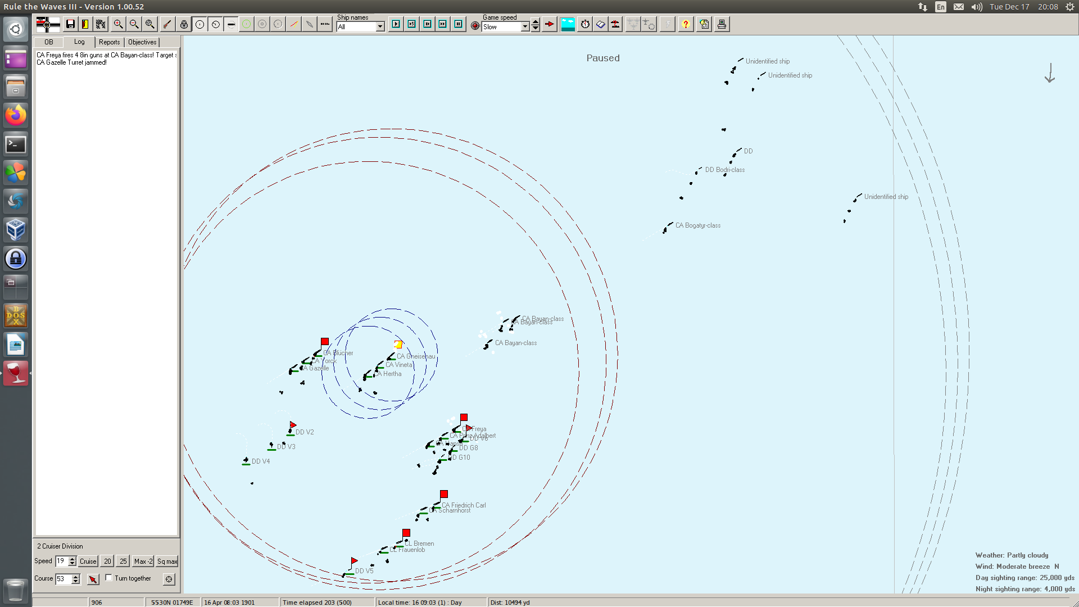Switch to the Reports tab
1079x607 pixels.
coord(109,42)
